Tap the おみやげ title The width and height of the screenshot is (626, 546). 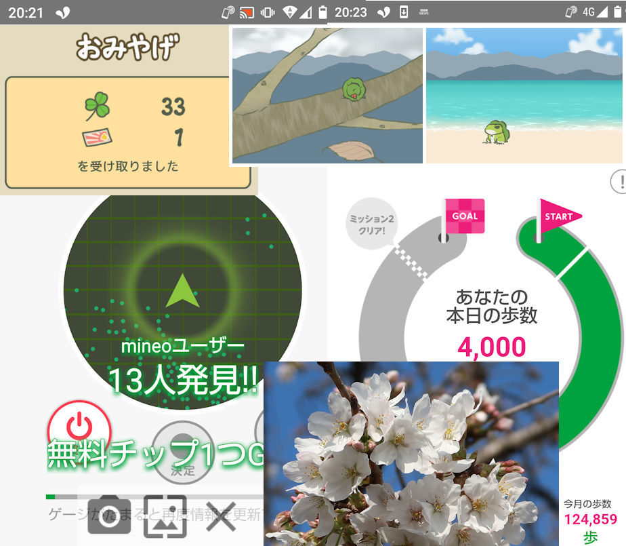pos(128,47)
